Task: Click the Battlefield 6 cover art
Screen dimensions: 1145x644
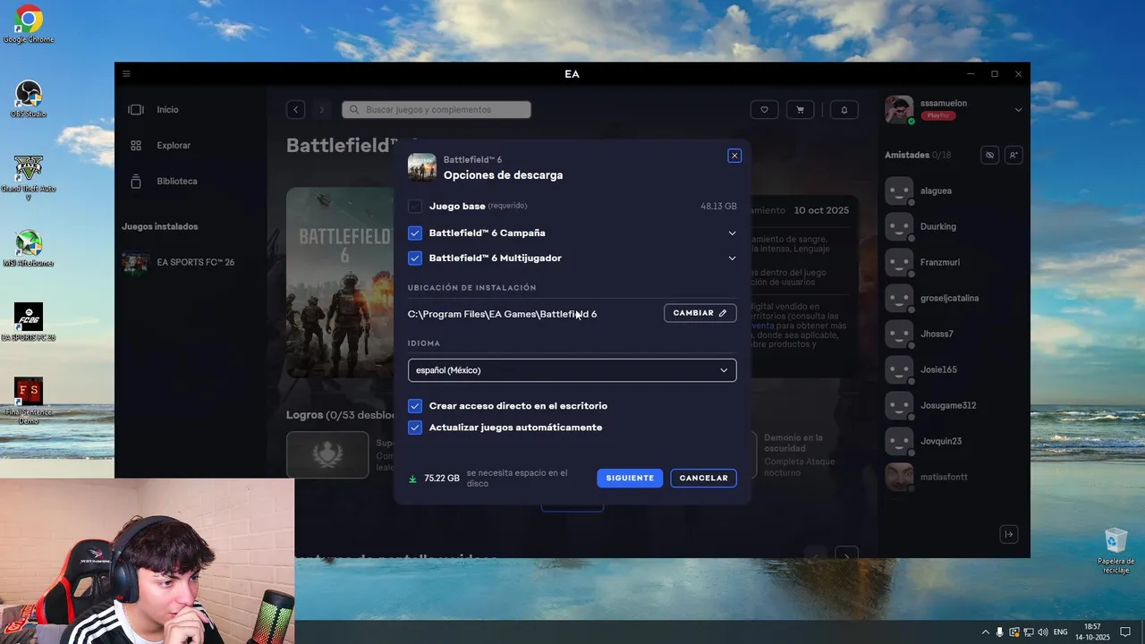Action: 340,282
